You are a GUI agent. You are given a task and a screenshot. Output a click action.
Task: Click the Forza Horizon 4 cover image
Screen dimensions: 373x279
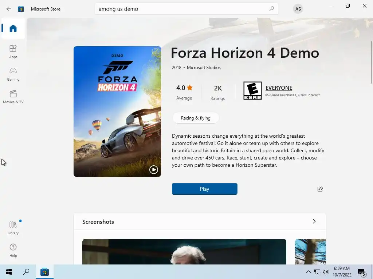tap(117, 111)
